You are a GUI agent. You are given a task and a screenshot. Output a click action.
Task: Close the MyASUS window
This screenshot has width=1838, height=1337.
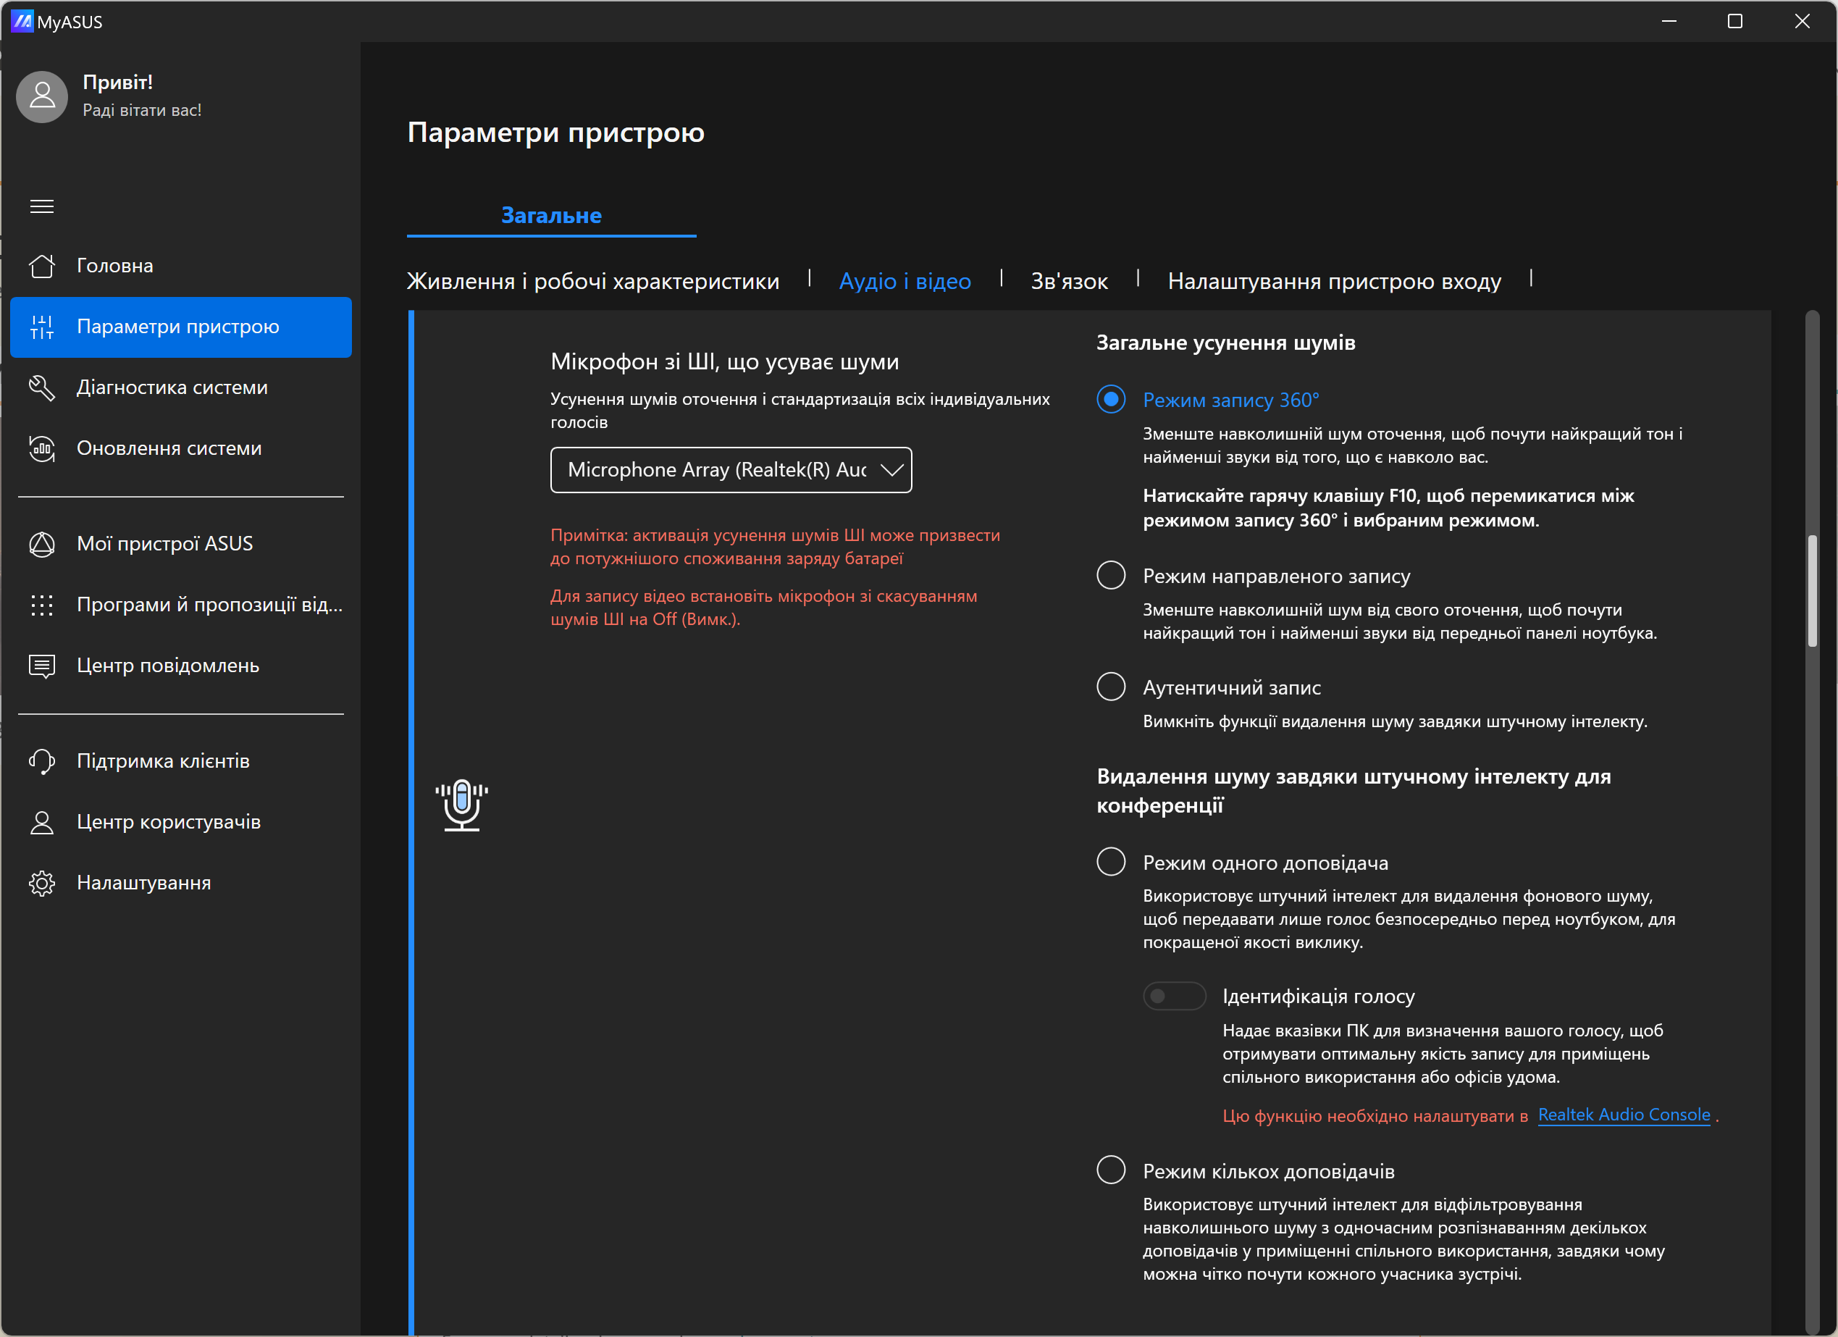(x=1803, y=21)
